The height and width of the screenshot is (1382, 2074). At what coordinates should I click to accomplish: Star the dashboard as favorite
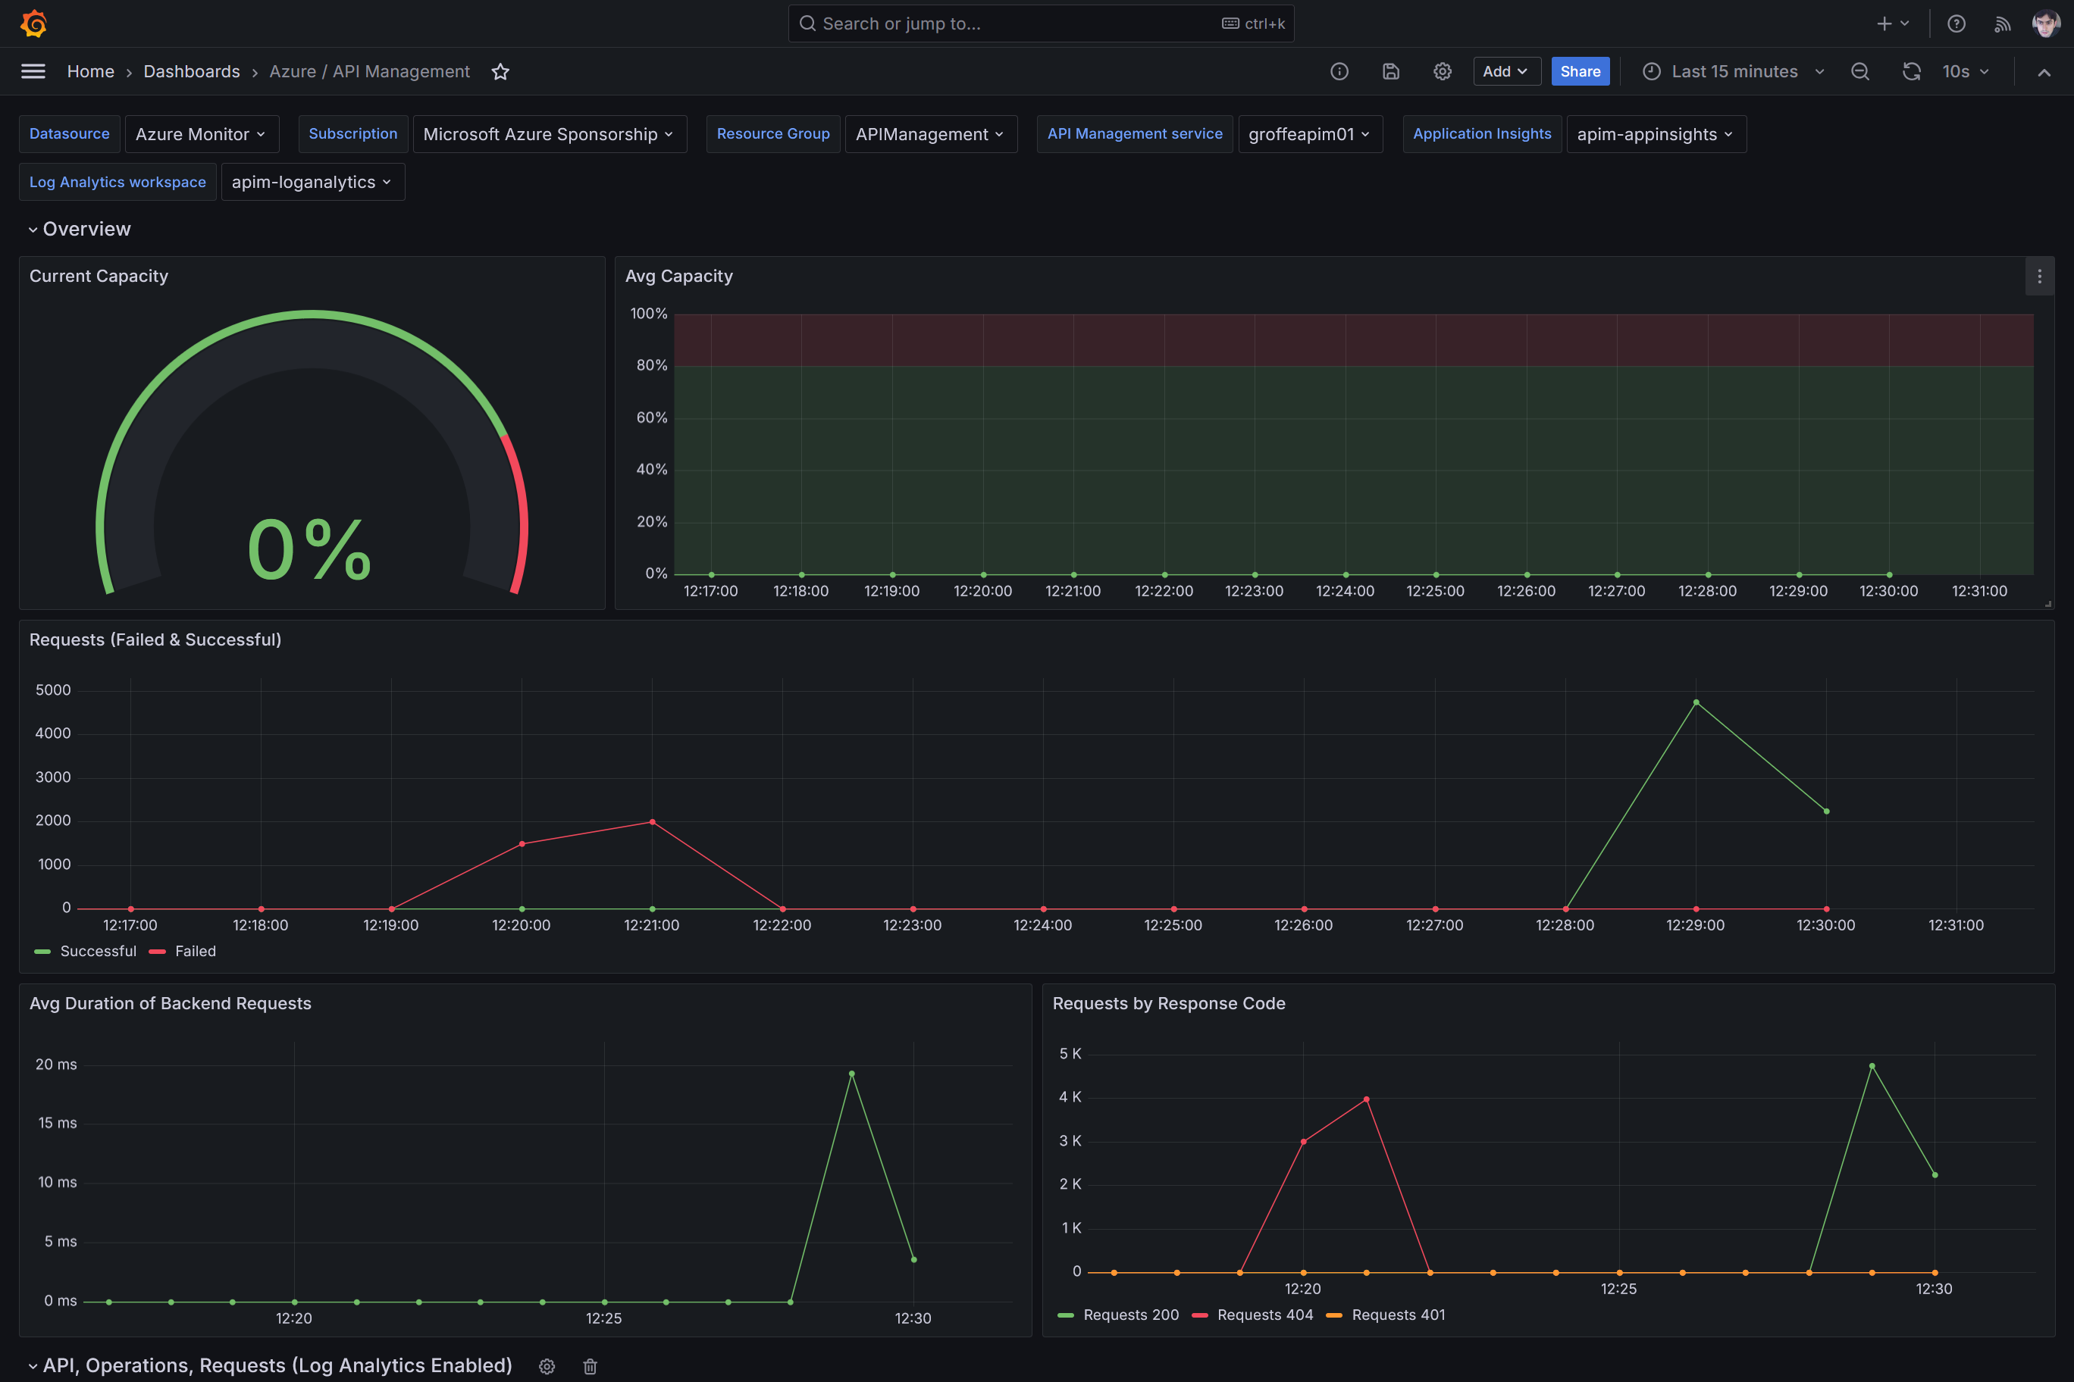pyautogui.click(x=500, y=71)
